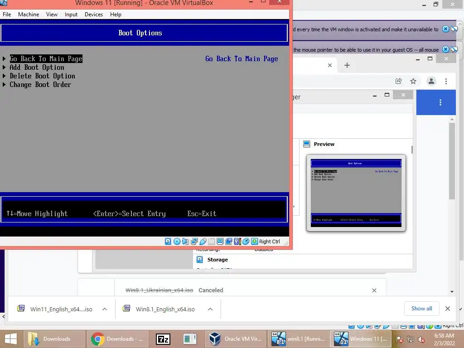Click Show all downloads button
464x348 pixels.
pyautogui.click(x=422, y=309)
